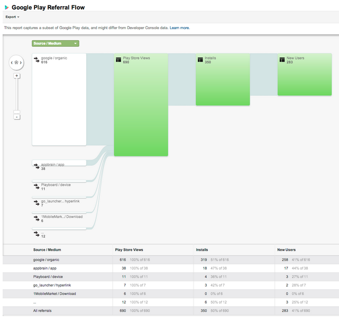Click the Play Store Views column header
Image resolution: width=339 pixels, height=317 pixels.
click(x=129, y=250)
